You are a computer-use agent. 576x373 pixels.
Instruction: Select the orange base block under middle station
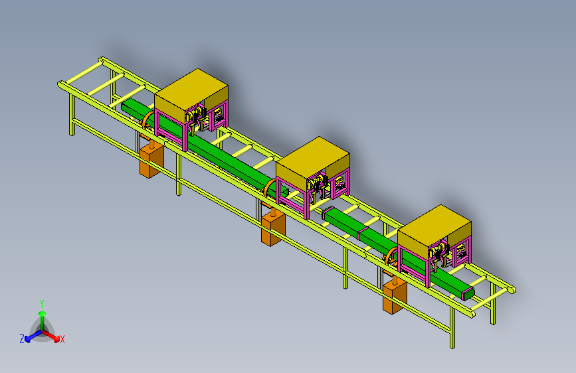[273, 229]
